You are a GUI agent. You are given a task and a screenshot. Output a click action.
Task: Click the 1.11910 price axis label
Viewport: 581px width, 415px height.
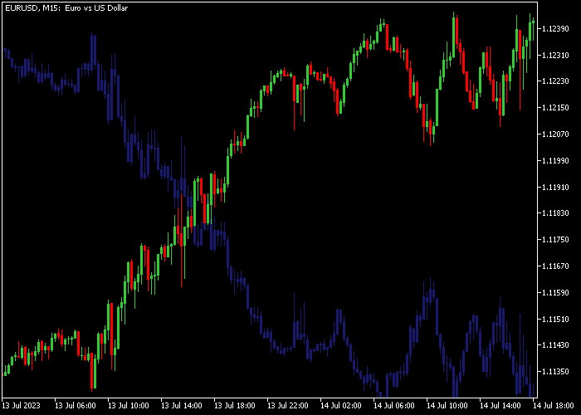pyautogui.click(x=555, y=187)
